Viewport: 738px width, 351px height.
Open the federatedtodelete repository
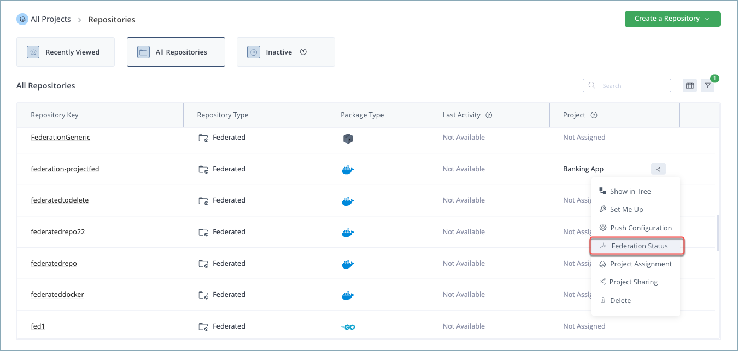pyautogui.click(x=60, y=200)
